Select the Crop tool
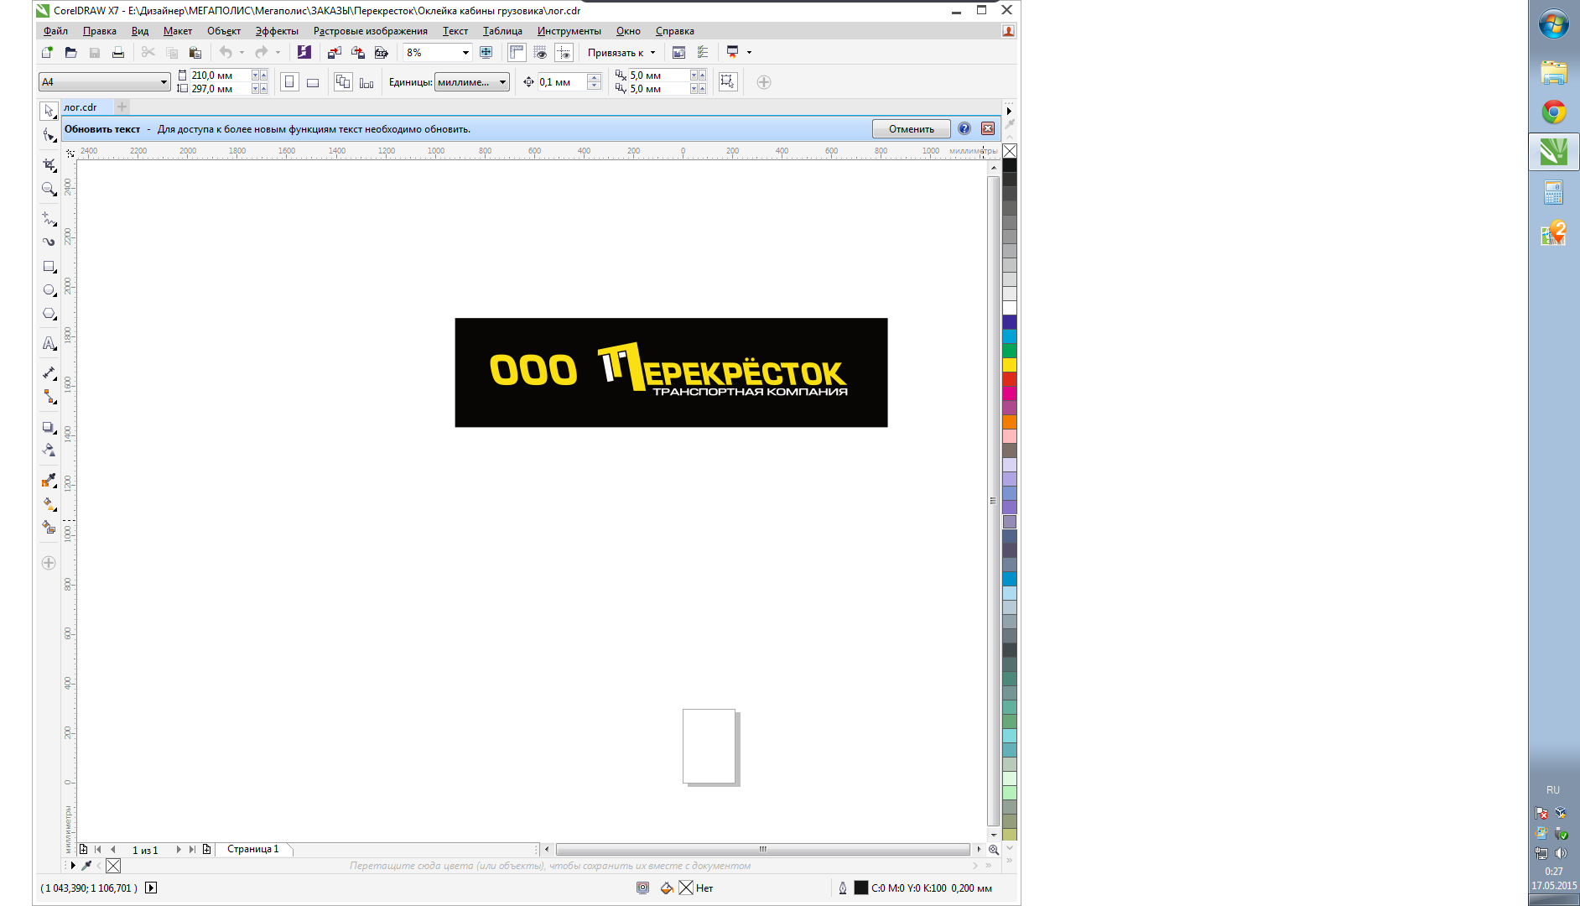 [x=49, y=164]
